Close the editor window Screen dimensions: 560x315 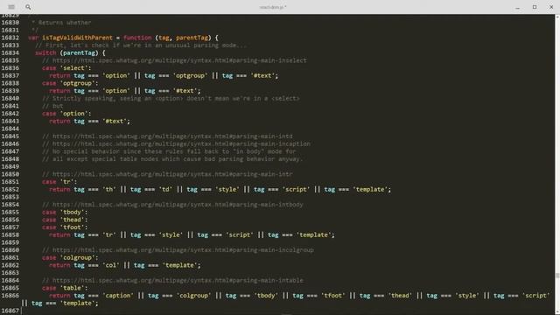[551, 7]
